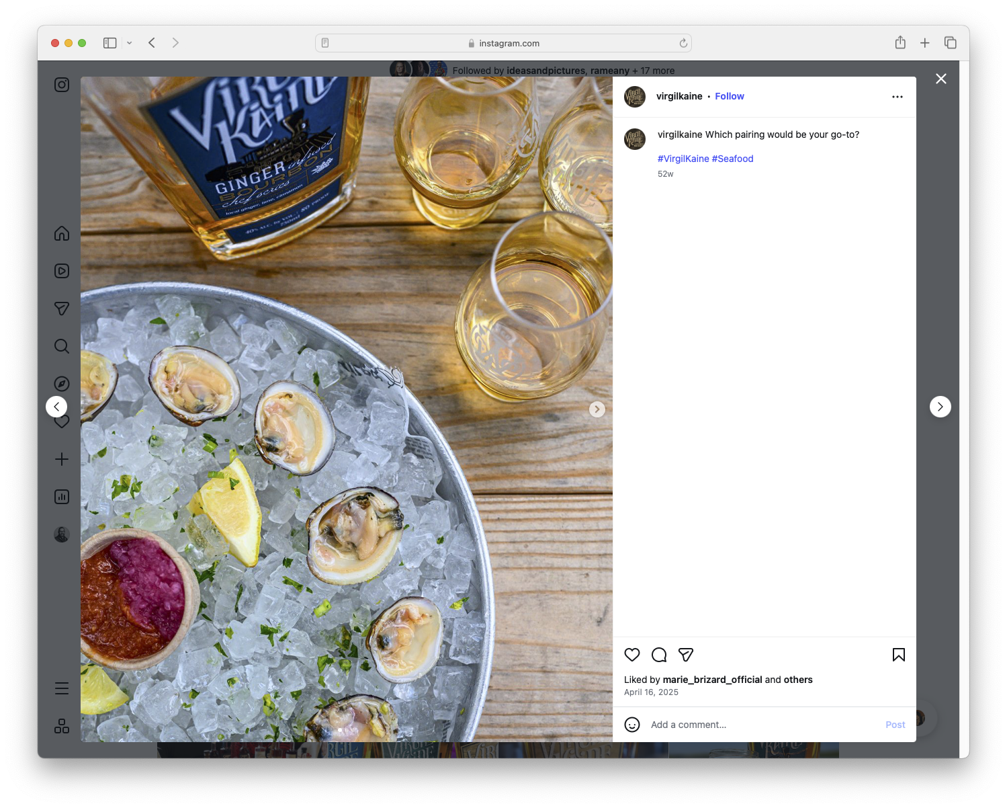
Task: View notifications with the heart sidebar icon
Action: (x=61, y=421)
